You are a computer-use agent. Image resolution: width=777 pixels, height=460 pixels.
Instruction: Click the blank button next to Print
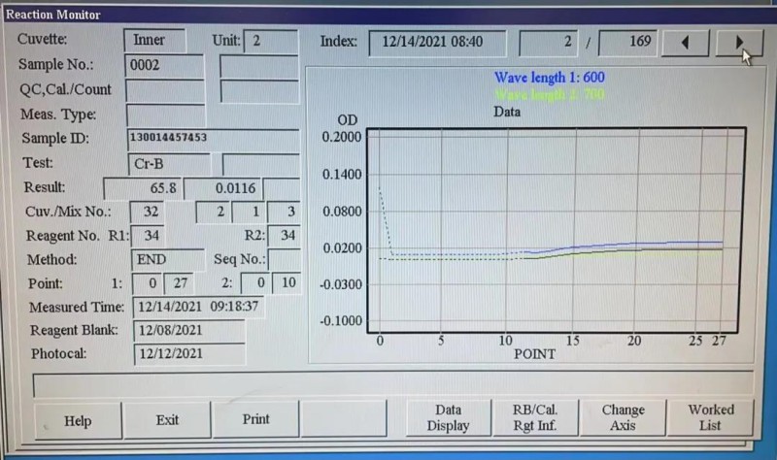tap(344, 418)
